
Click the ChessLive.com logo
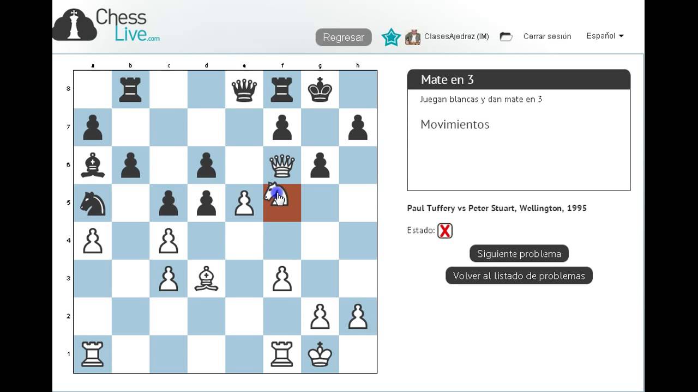106,25
